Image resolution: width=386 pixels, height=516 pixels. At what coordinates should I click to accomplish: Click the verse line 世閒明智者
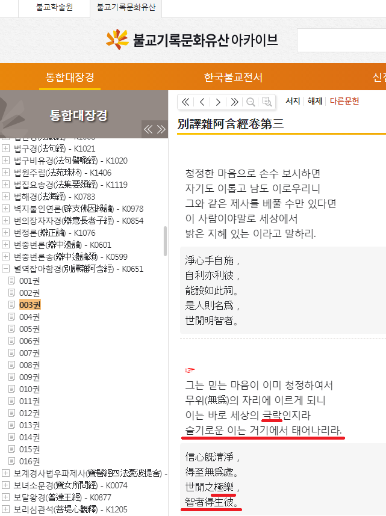211,320
